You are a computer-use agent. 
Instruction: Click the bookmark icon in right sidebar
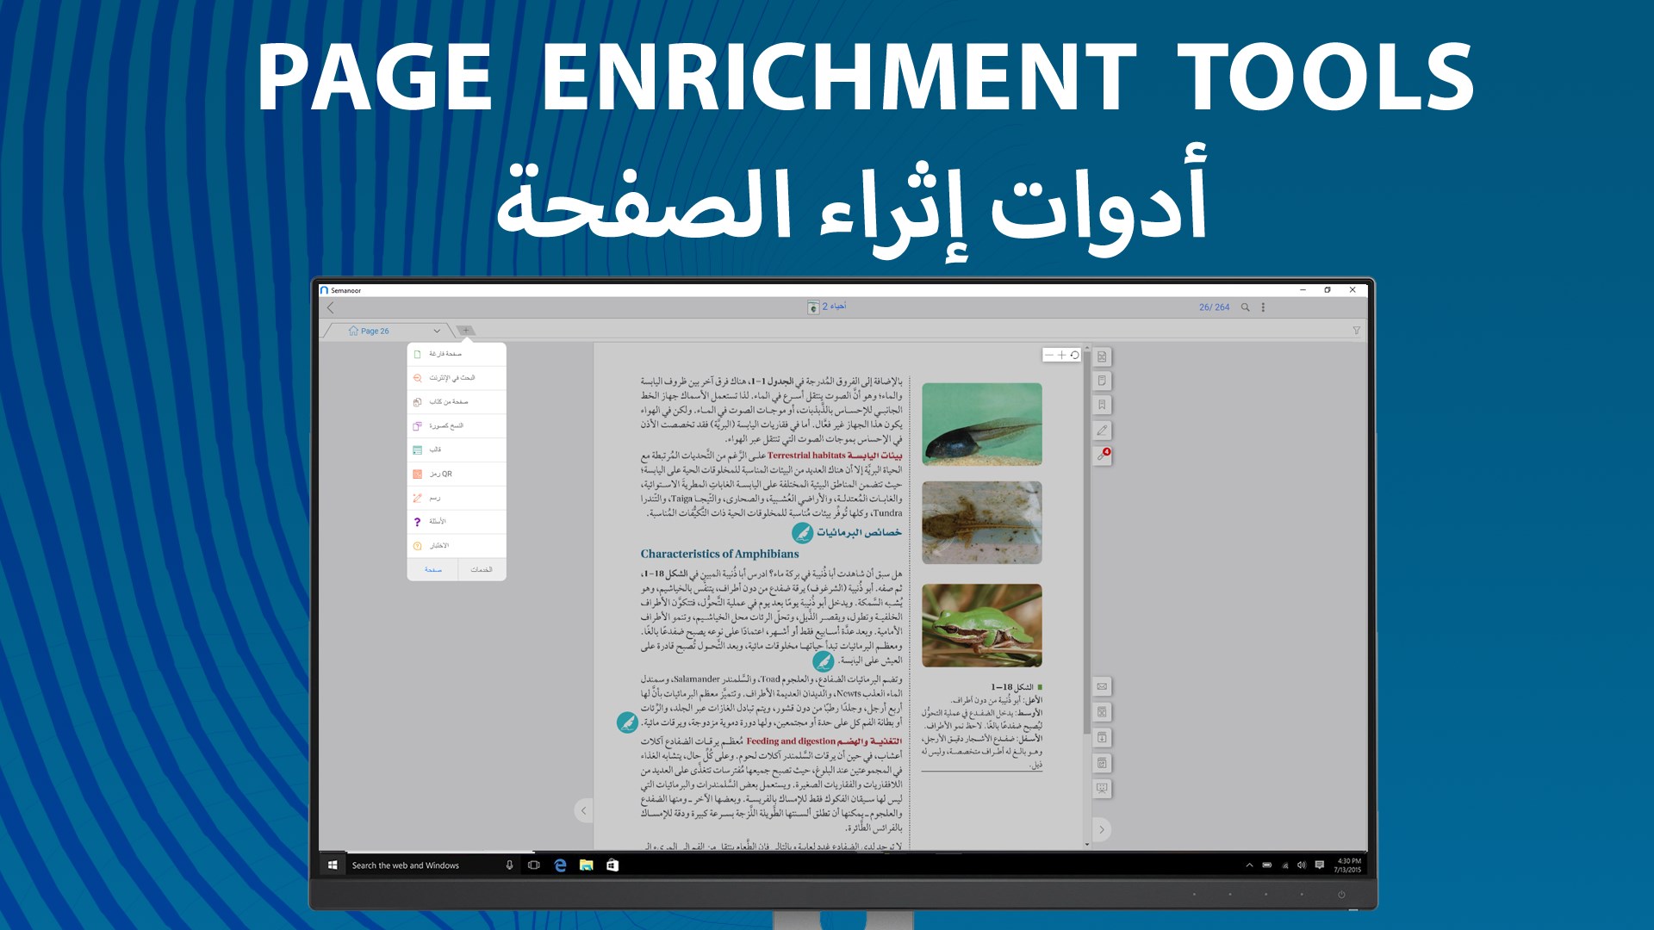1102,405
